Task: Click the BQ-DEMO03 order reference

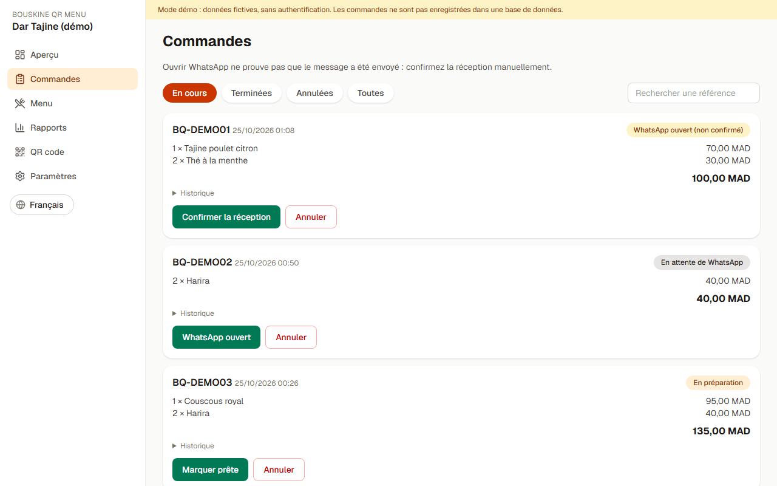Action: tap(202, 383)
